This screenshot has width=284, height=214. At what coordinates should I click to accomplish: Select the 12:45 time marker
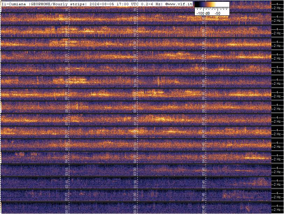(204, 58)
